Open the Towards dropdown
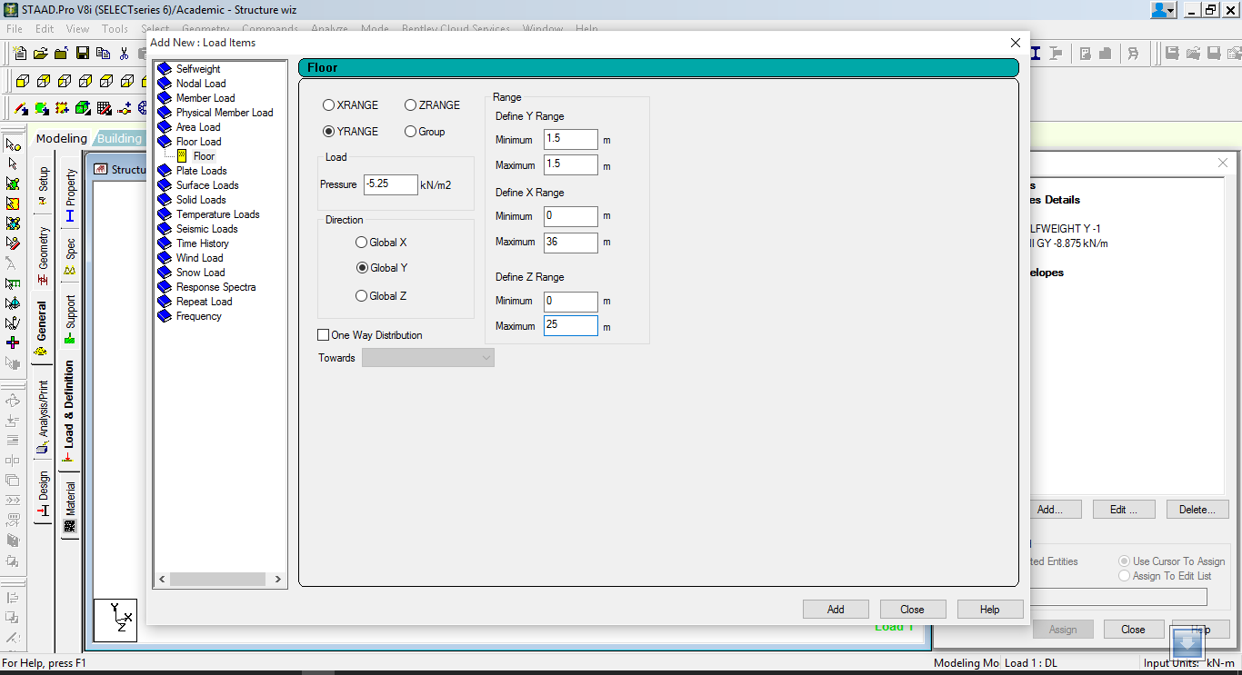The width and height of the screenshot is (1242, 675). click(486, 357)
